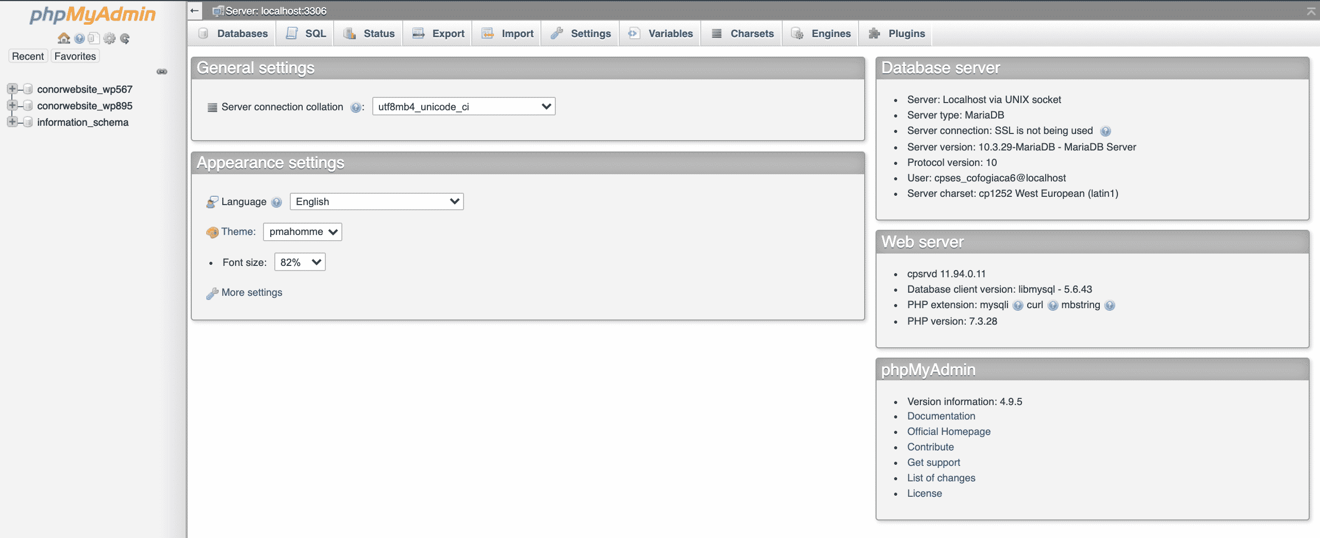The image size is (1320, 538).
Task: Select the information_schema database name
Action: coord(82,122)
